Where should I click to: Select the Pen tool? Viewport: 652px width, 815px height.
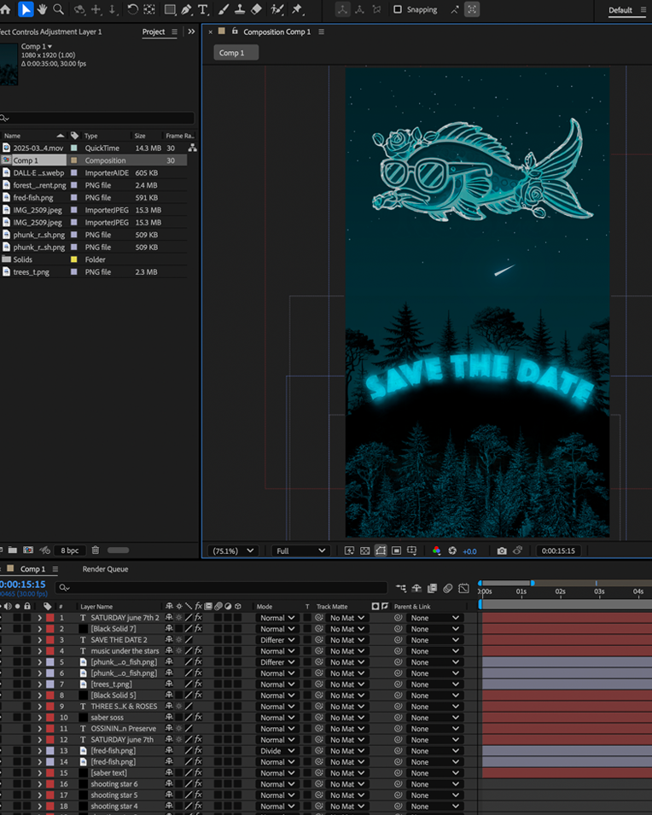pyautogui.click(x=186, y=9)
